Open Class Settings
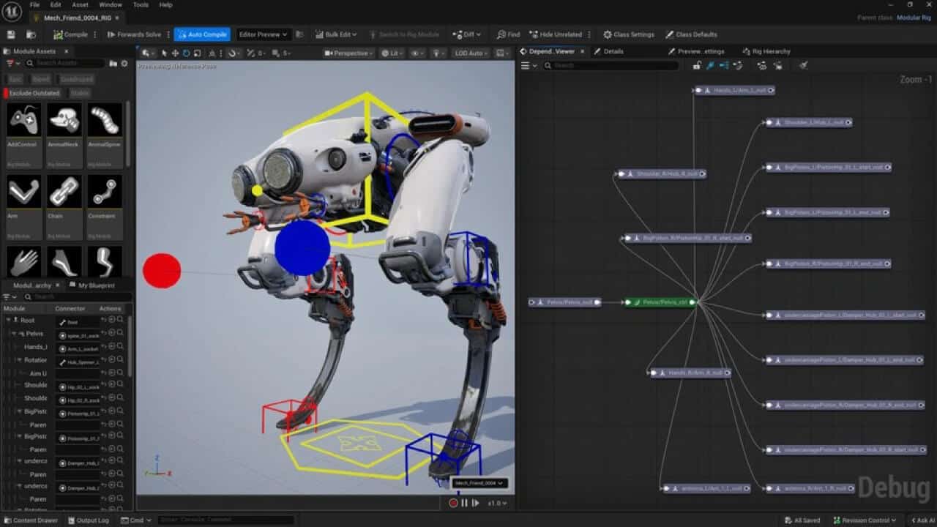This screenshot has width=937, height=527. [629, 34]
